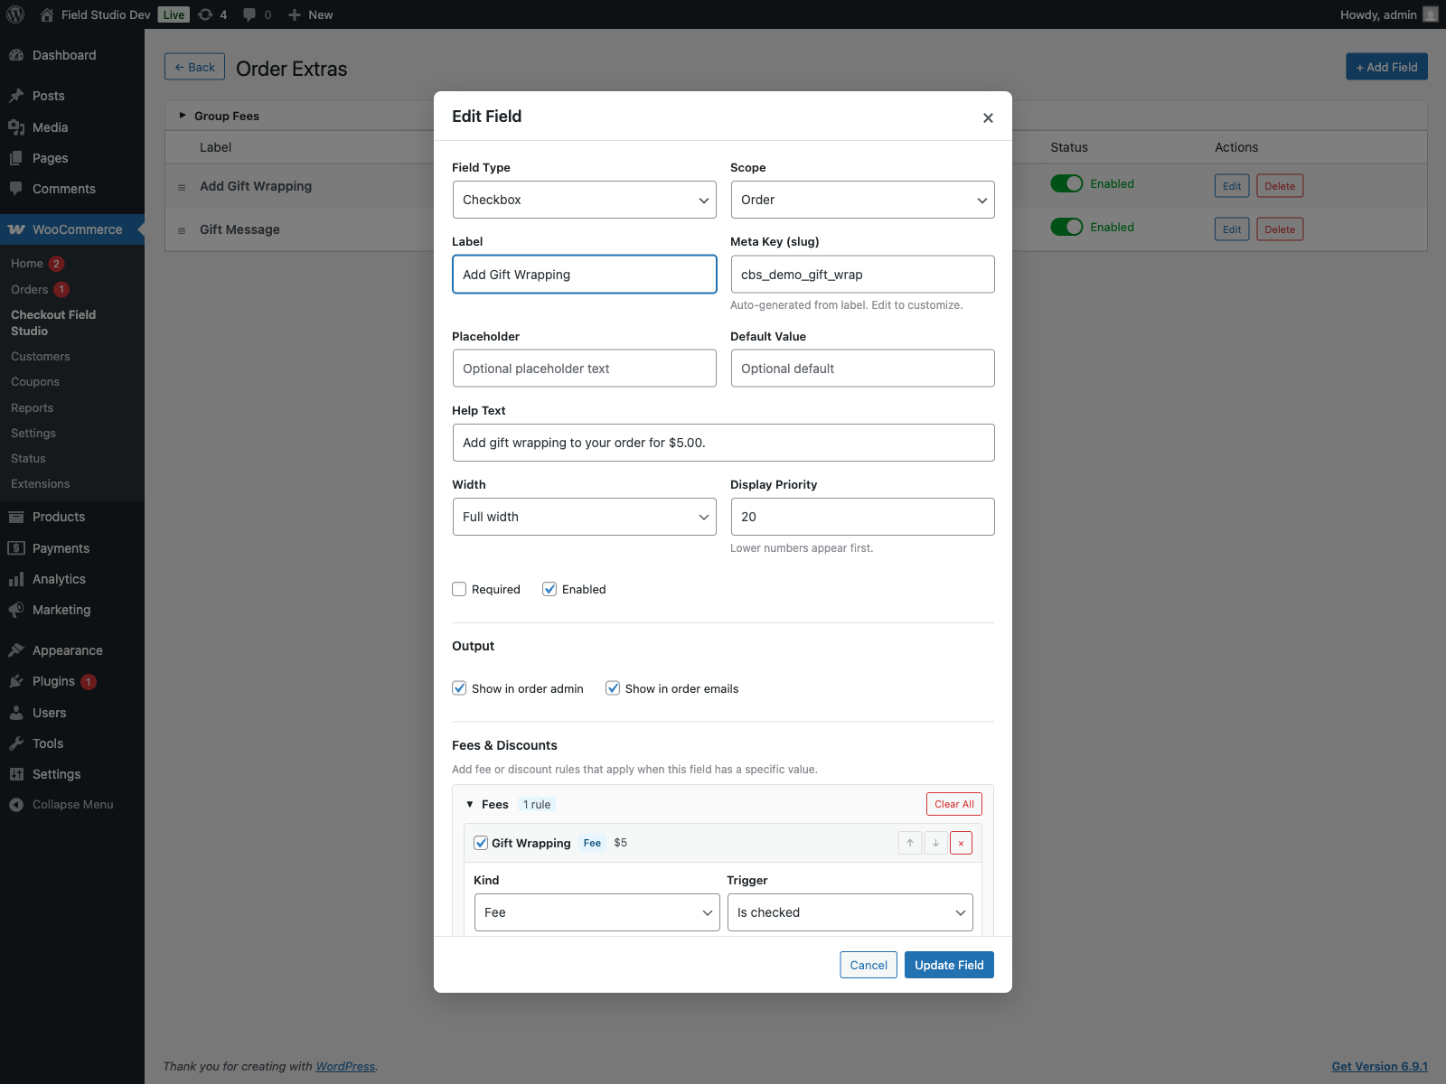Remove the Gift Wrapping fee rule

pos(961,843)
